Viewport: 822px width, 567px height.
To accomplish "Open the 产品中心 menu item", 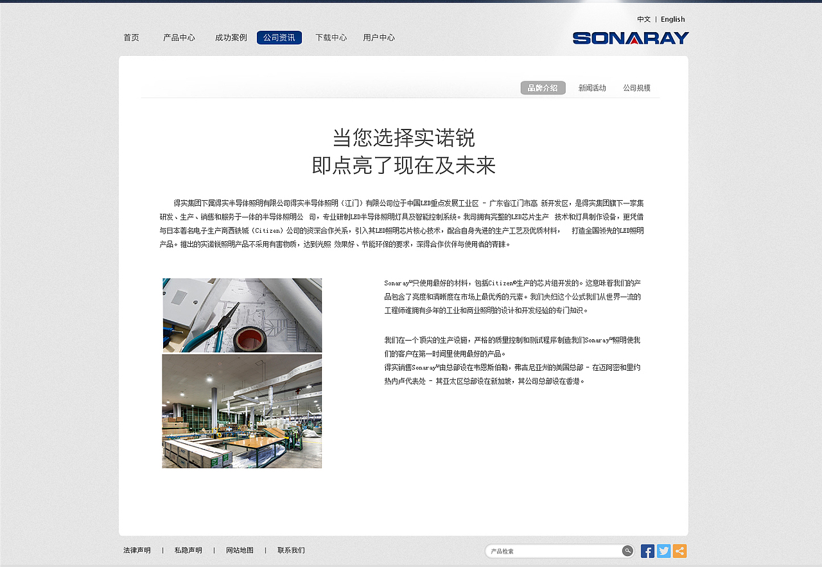I will (x=179, y=38).
